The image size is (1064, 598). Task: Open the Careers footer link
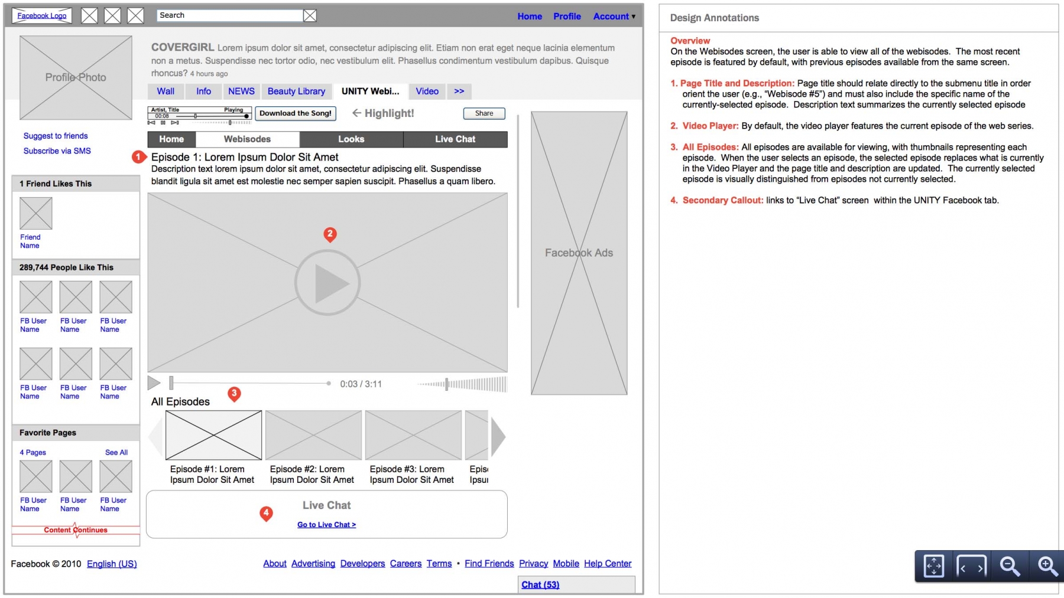(406, 564)
